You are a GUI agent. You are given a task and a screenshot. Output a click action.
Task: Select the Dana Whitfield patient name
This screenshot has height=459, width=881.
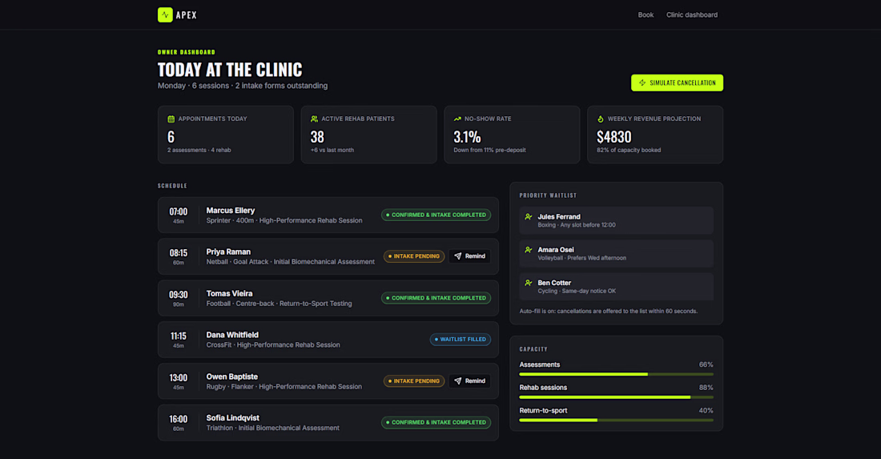pos(232,335)
